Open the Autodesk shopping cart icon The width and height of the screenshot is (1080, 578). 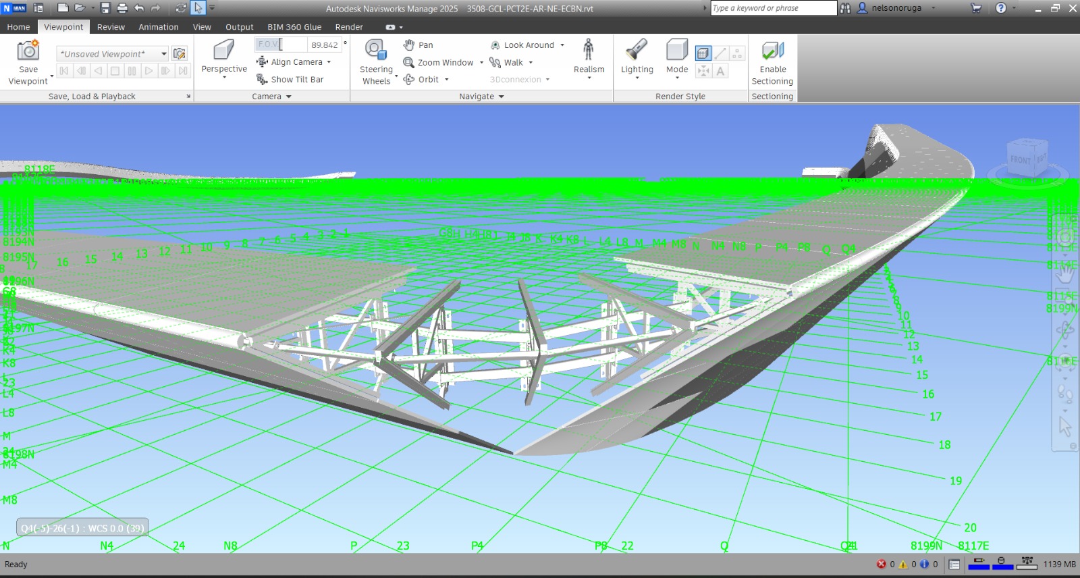point(976,8)
